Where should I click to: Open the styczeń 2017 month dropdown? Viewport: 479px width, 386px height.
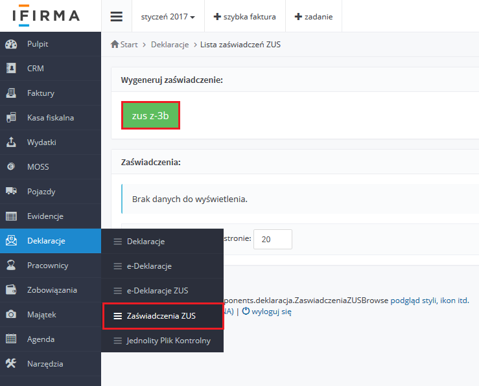(x=168, y=17)
